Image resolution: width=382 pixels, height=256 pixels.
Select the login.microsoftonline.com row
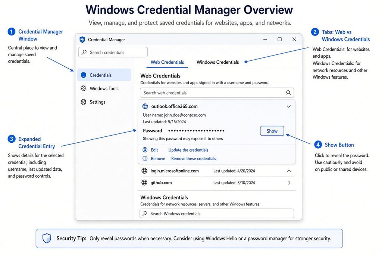[217, 171]
